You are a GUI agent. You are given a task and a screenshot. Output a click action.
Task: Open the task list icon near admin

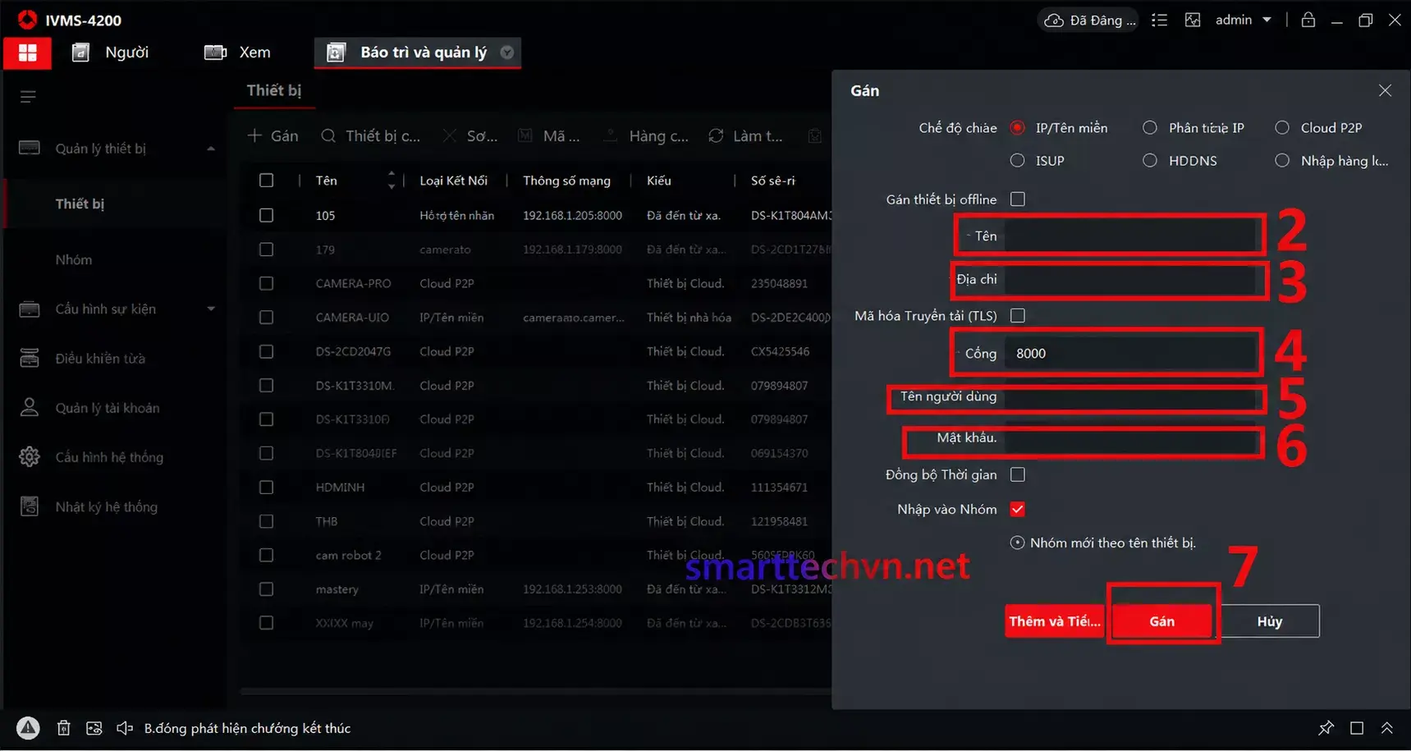coord(1159,20)
